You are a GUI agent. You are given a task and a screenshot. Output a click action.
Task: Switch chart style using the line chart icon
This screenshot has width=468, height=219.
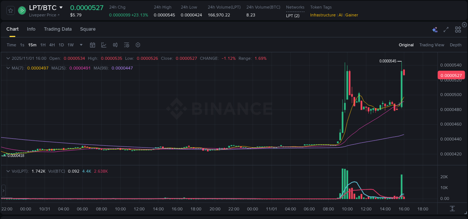coord(104,45)
